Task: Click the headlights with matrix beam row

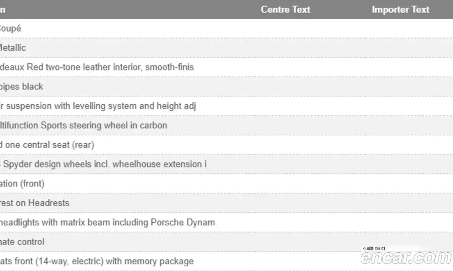Action: point(107,222)
